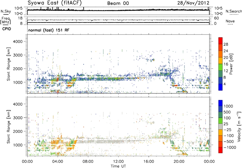Image resolution: width=242 pixels, height=168 pixels.
Task: Click the 12:00 time axis tick label
Action: click(x=118, y=162)
